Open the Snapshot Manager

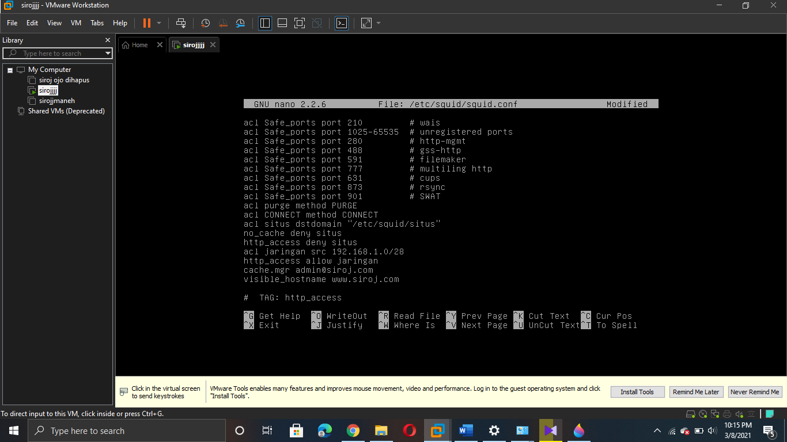240,23
